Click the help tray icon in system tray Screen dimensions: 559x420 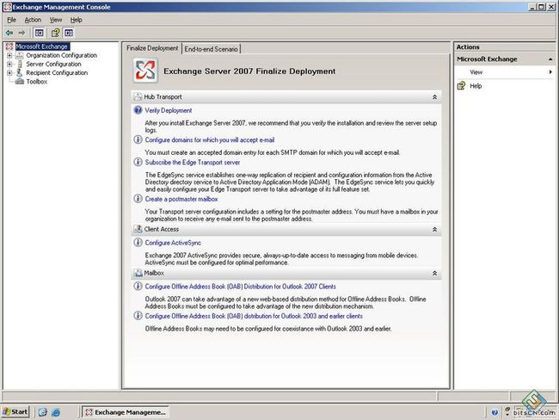(494, 412)
